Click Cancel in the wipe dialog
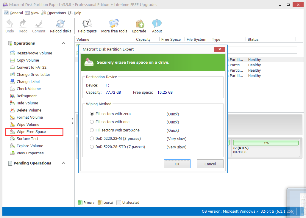 [x=210, y=164]
